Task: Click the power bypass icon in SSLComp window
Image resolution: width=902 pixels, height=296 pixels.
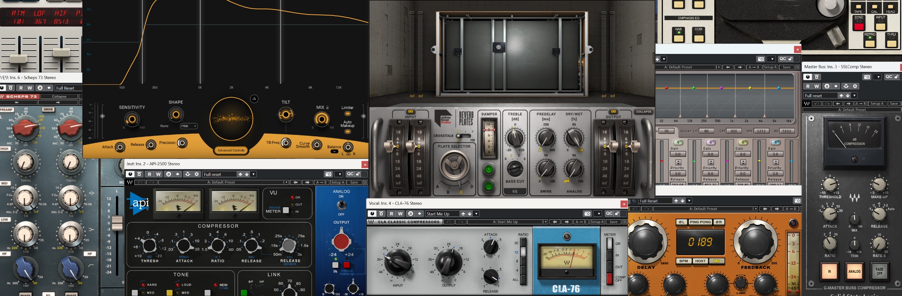Action: (808, 77)
